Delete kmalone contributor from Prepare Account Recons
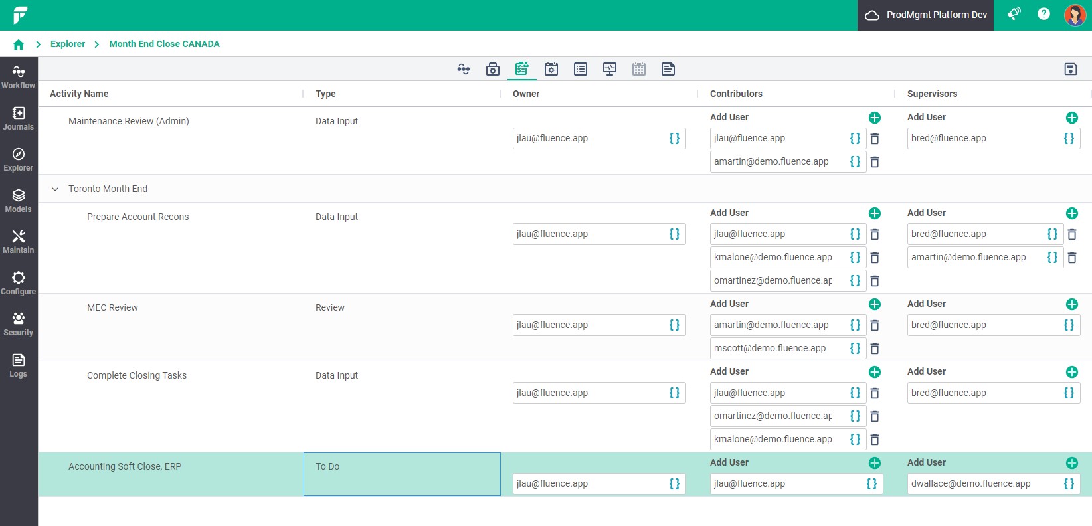 coord(875,258)
